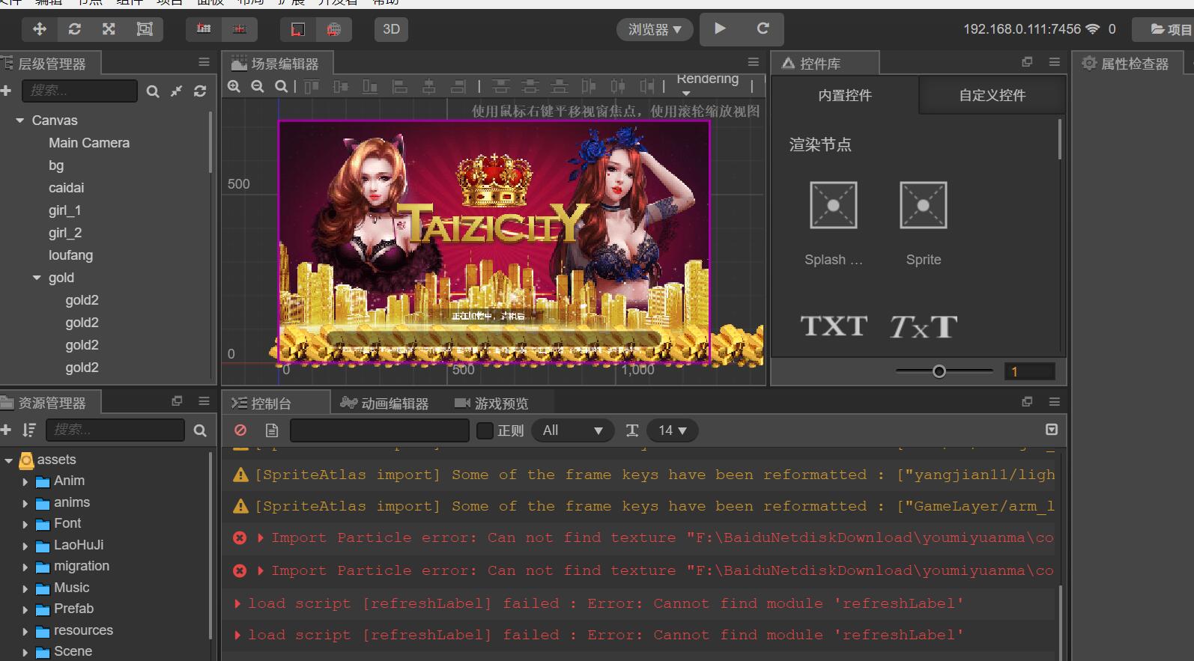
Task: Switch to the 动画编辑器 tab
Action: [x=385, y=403]
